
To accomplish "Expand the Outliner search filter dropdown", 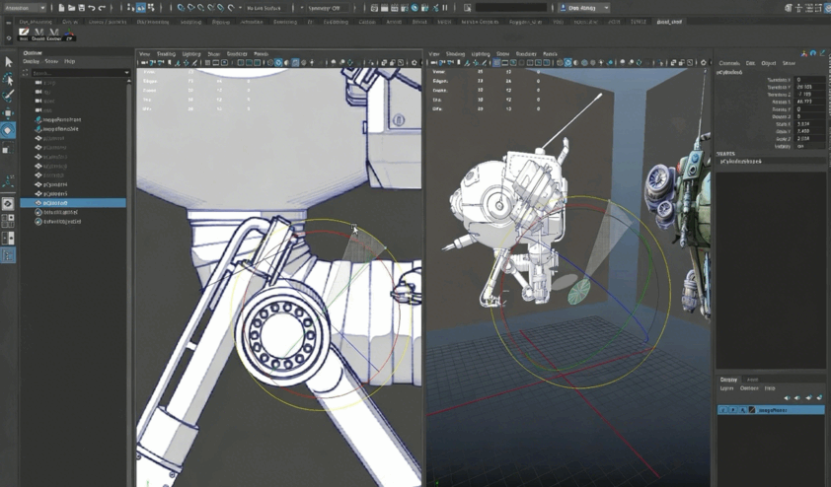I will (x=126, y=73).
